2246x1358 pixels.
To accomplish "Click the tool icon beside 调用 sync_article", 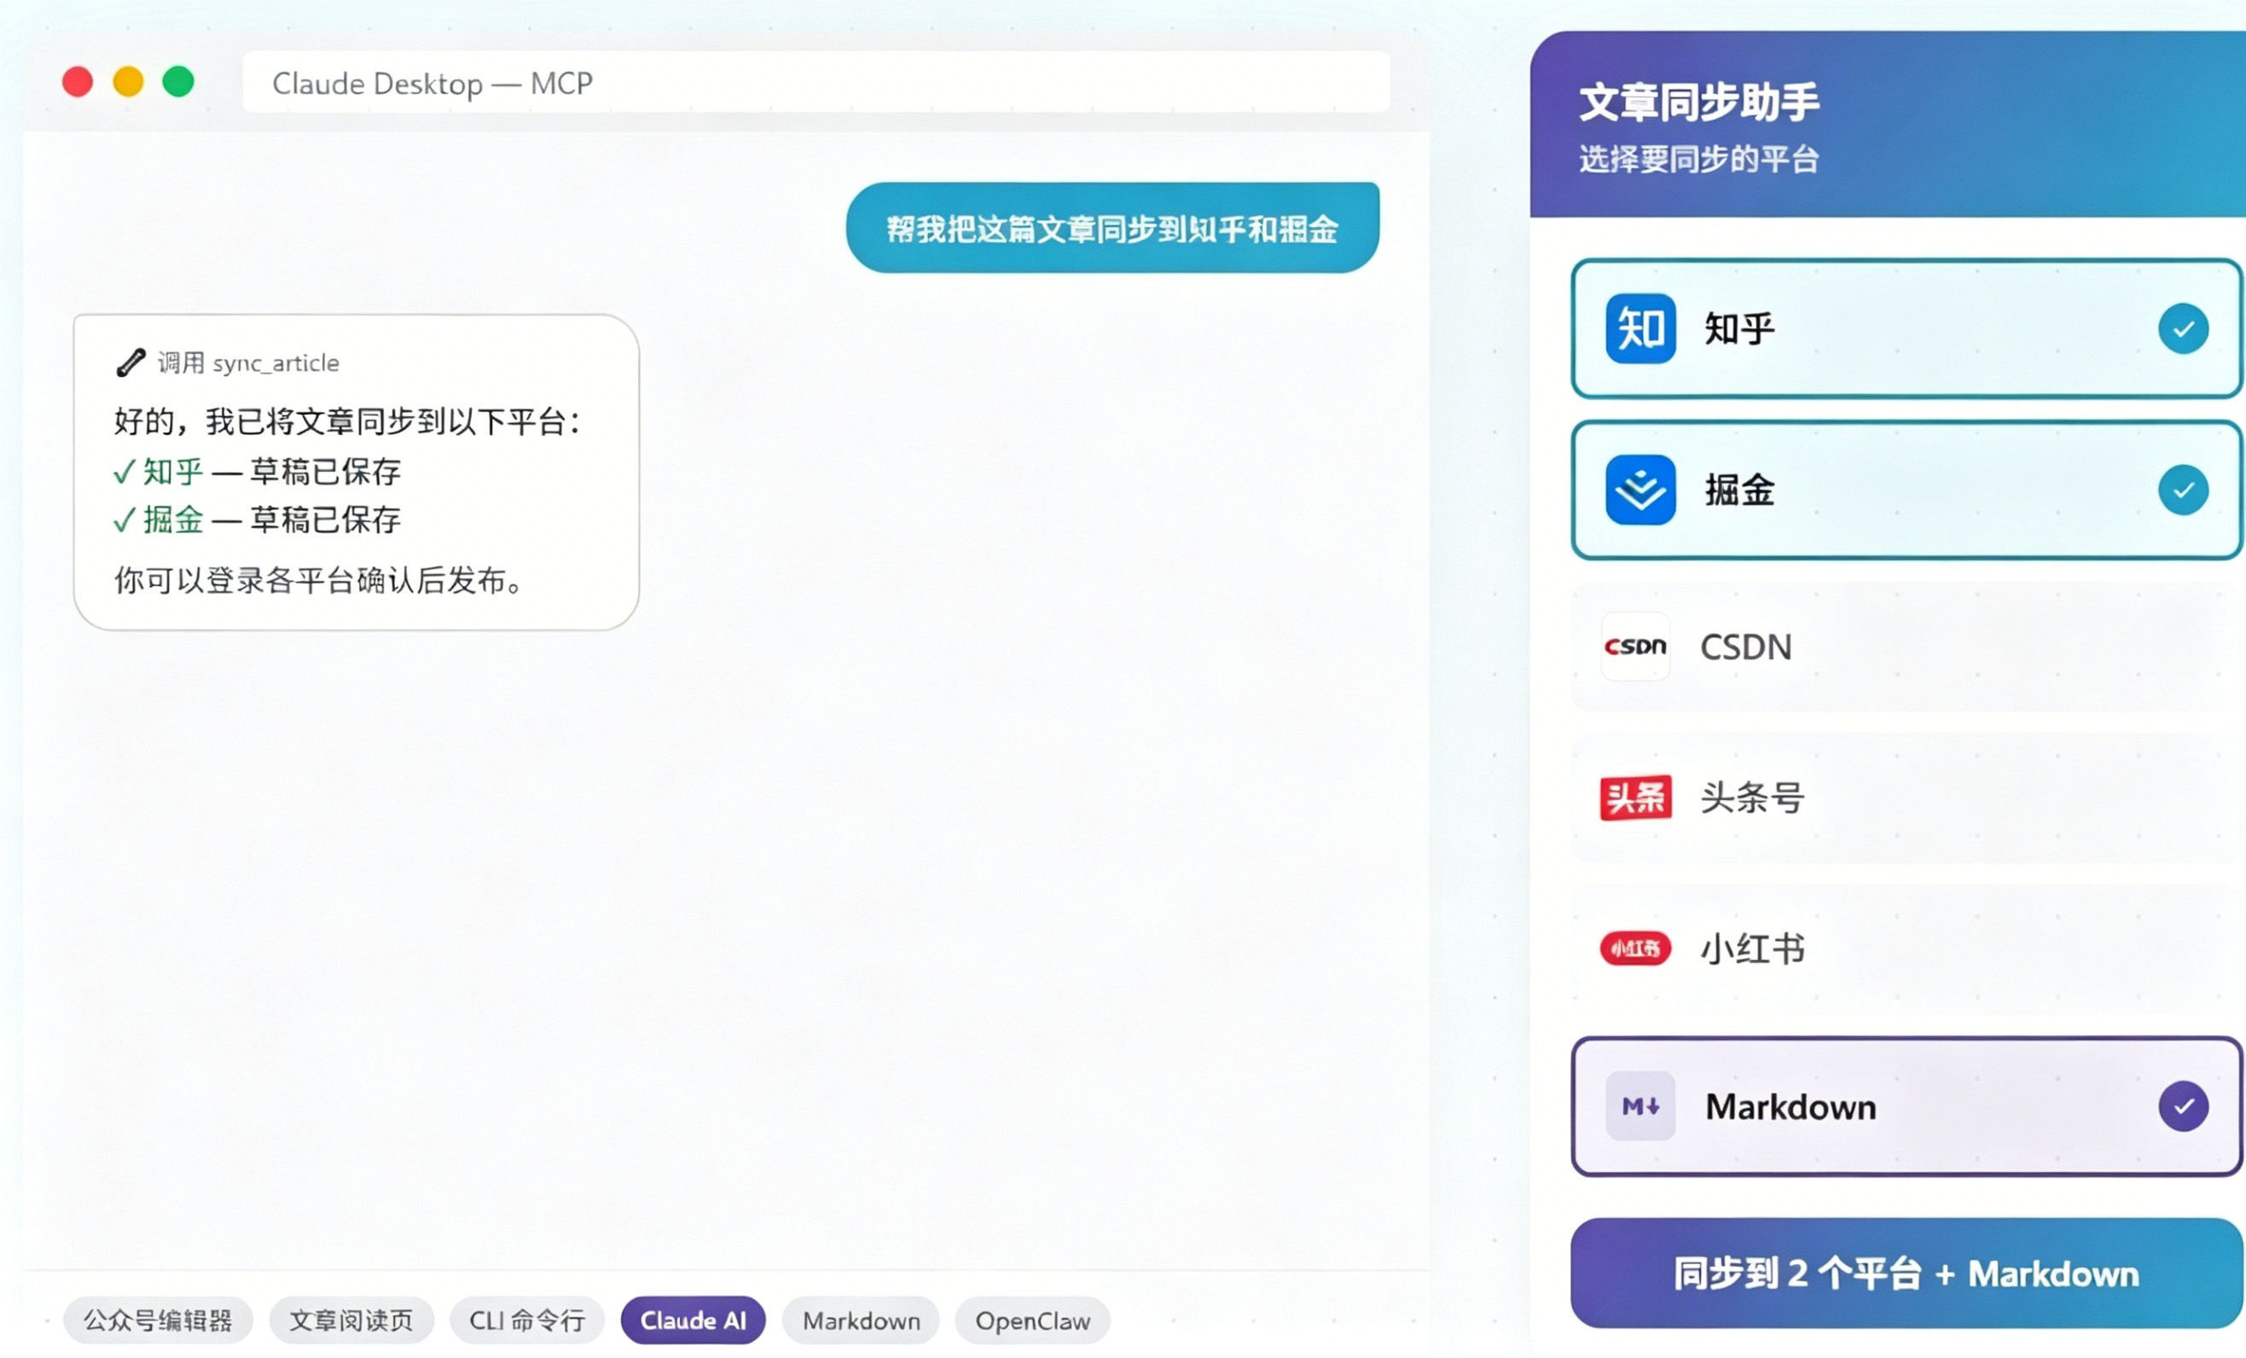I will 131,362.
